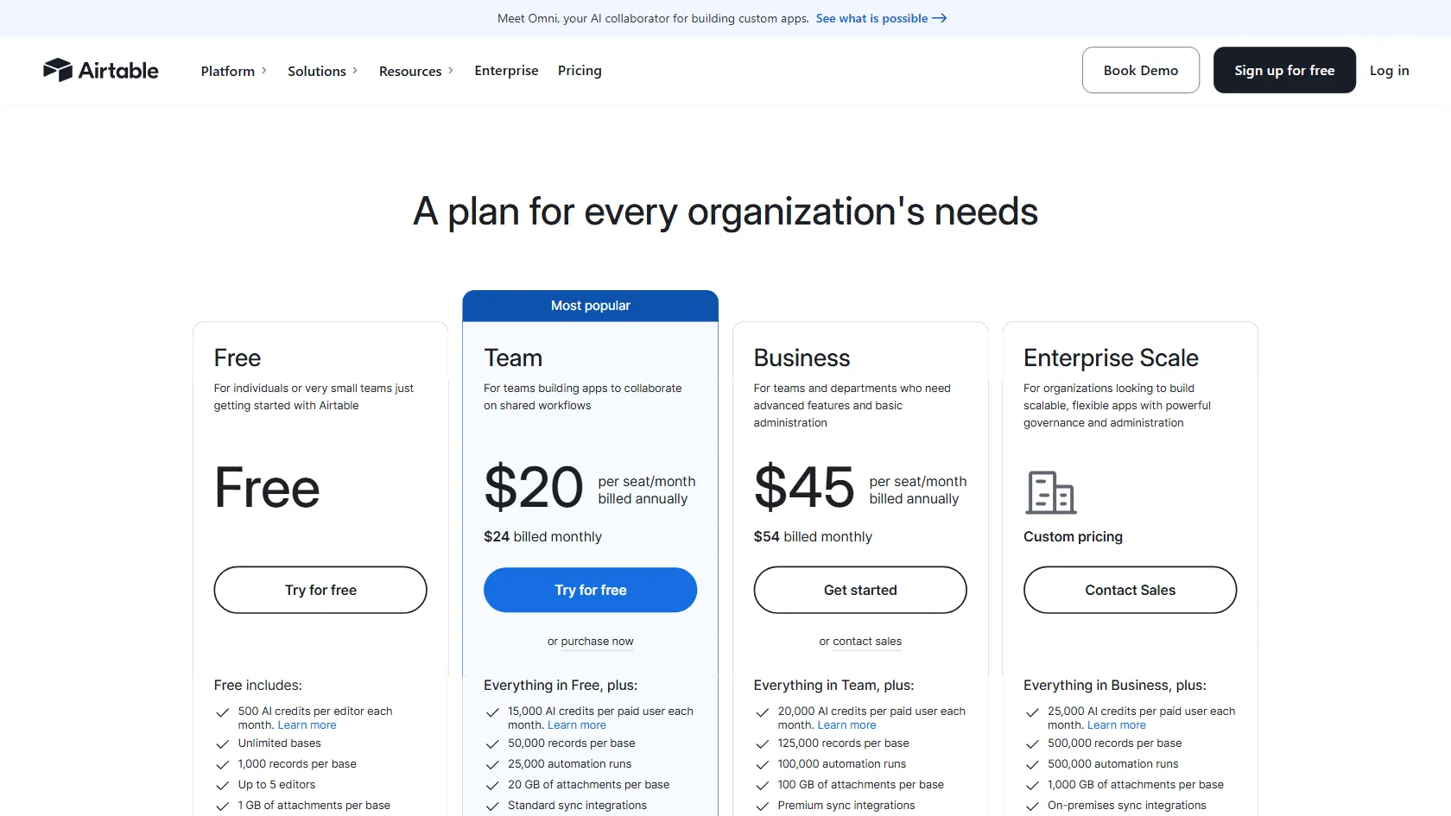Screen dimensions: 1451x816
Task: Click the $20 Team price
Action: pos(534,487)
